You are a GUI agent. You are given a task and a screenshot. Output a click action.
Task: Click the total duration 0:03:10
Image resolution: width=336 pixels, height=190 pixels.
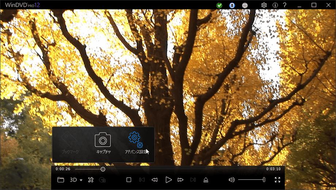coord(274,169)
